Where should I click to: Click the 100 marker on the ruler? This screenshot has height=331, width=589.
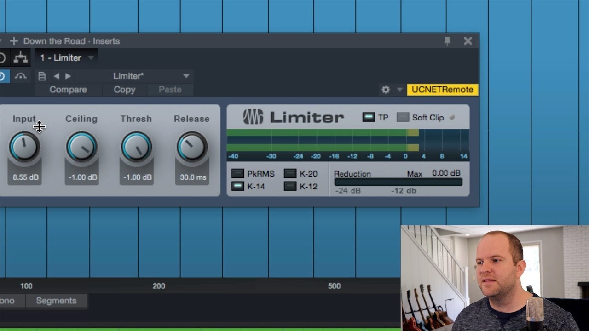pyautogui.click(x=26, y=286)
